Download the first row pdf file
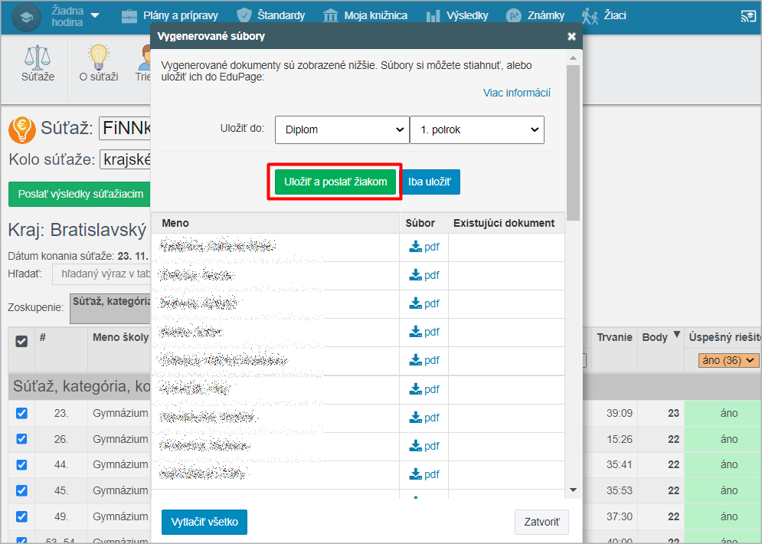762x544 pixels. 424,247
